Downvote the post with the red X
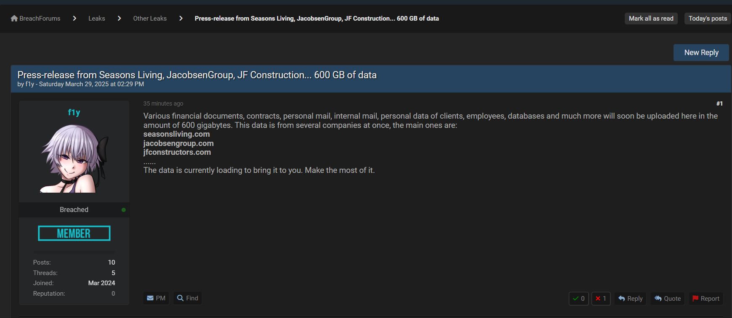Image resolution: width=732 pixels, height=318 pixels. click(600, 299)
